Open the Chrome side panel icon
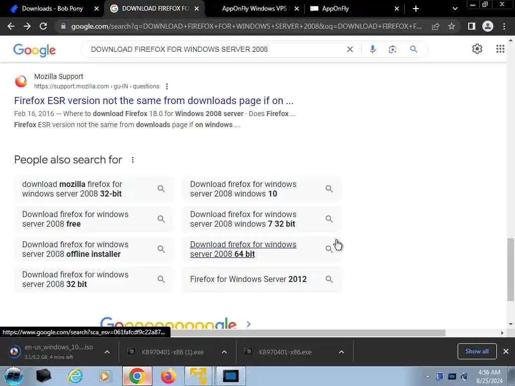The width and height of the screenshot is (515, 386). point(472,26)
